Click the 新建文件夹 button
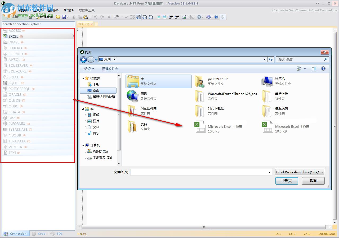 tap(110, 68)
